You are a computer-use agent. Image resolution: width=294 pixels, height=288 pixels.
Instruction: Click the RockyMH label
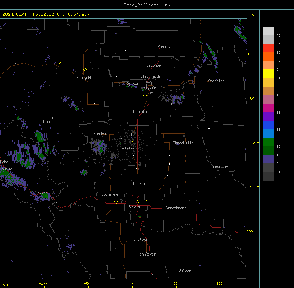(84, 78)
